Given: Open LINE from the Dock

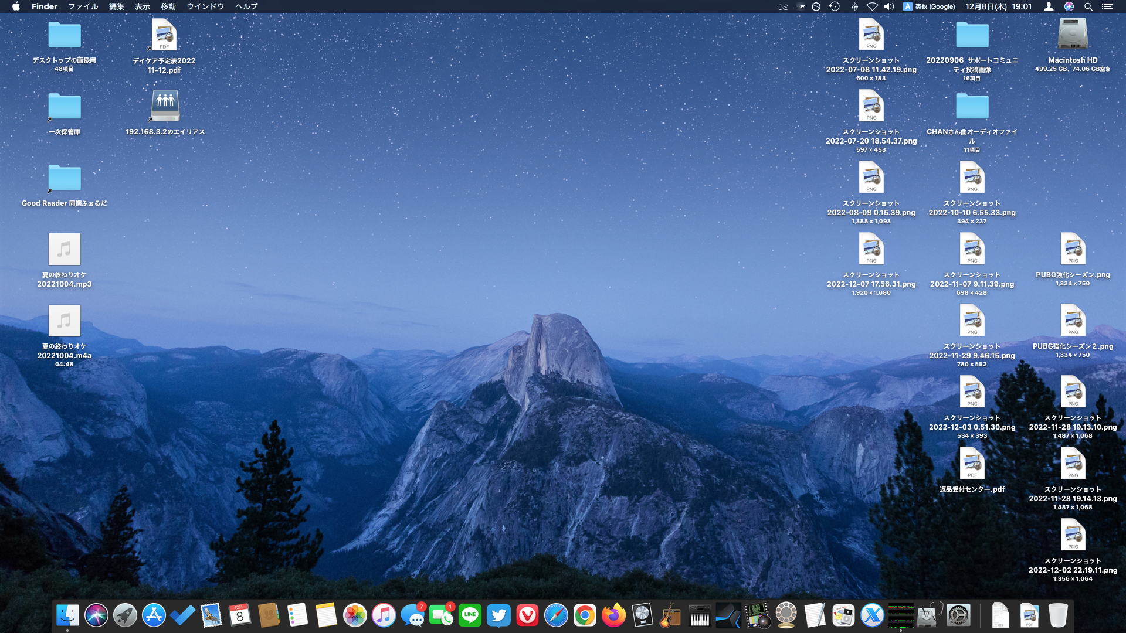Looking at the screenshot, I should point(470,615).
